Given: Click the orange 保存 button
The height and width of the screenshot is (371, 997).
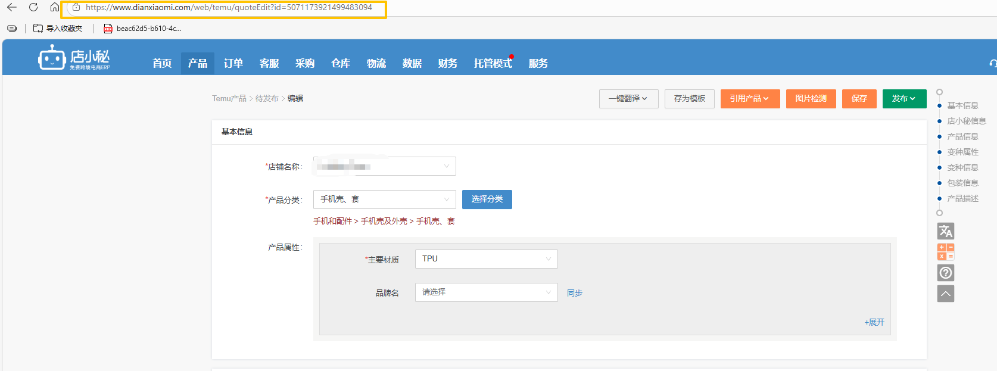Looking at the screenshot, I should coord(859,99).
